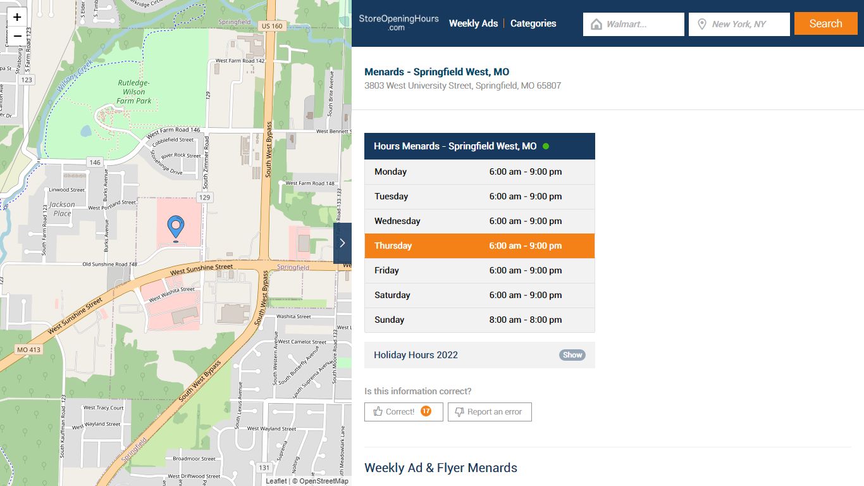Click Weekly Ad & Flyer Menards heading
The image size is (864, 486).
[441, 468]
